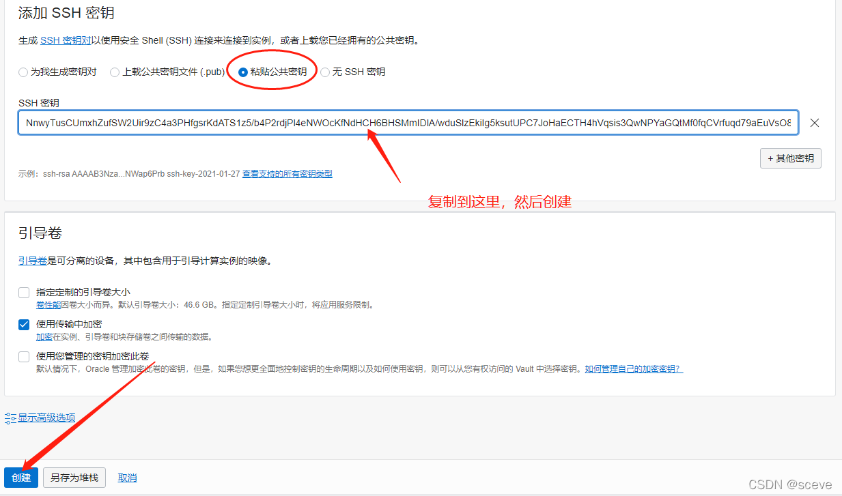Uncheck 使用传输中加密 checkbox
The image size is (842, 496).
tap(24, 325)
